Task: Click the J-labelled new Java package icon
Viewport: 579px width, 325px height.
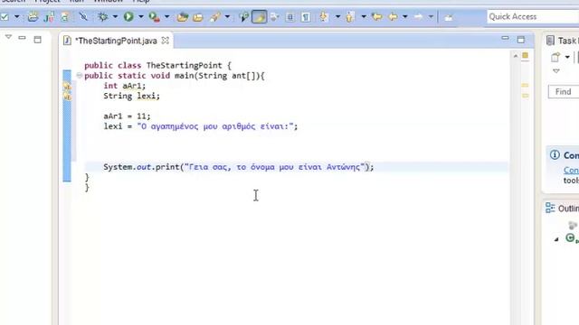Action: point(49,16)
